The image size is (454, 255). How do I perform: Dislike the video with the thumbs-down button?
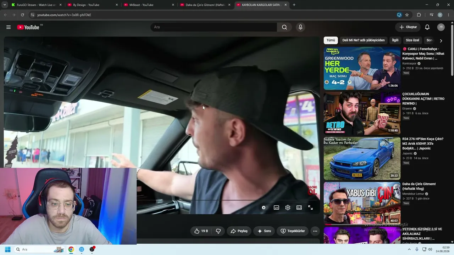click(218, 231)
